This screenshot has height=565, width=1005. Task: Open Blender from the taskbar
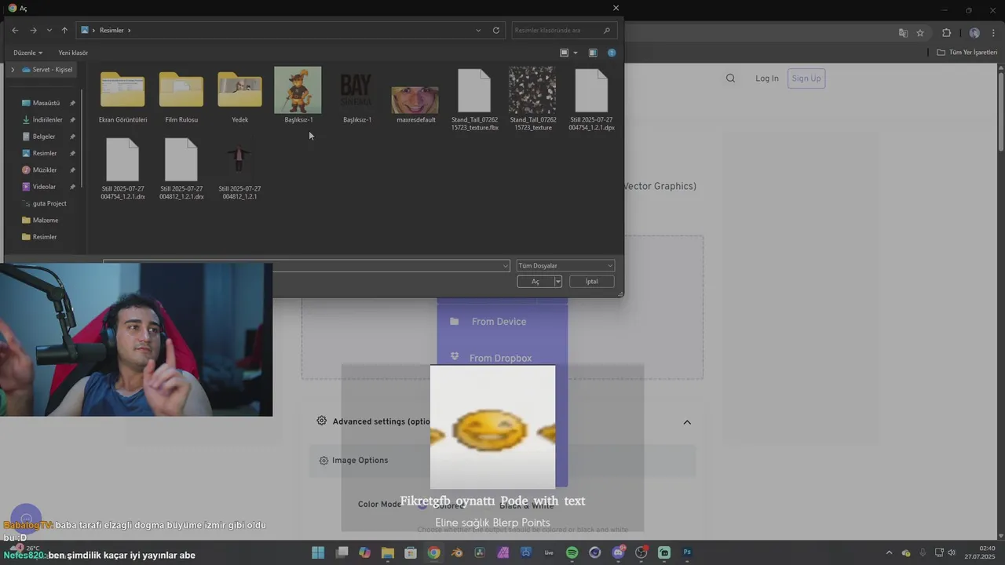457,552
